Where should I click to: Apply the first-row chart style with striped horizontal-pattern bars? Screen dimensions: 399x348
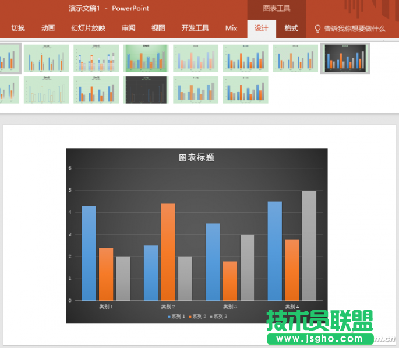[96, 58]
